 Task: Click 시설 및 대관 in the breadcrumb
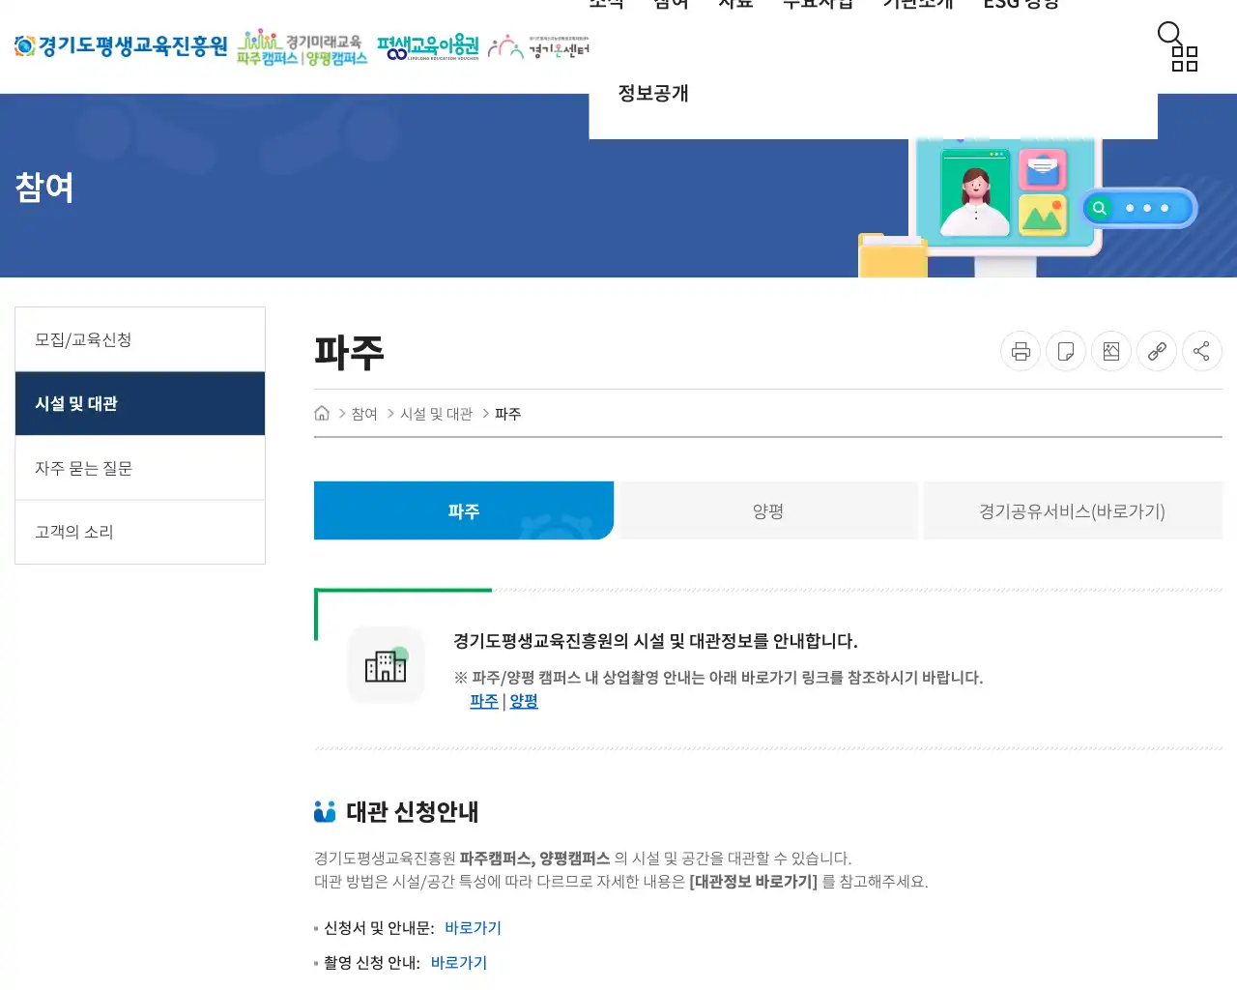tap(436, 414)
